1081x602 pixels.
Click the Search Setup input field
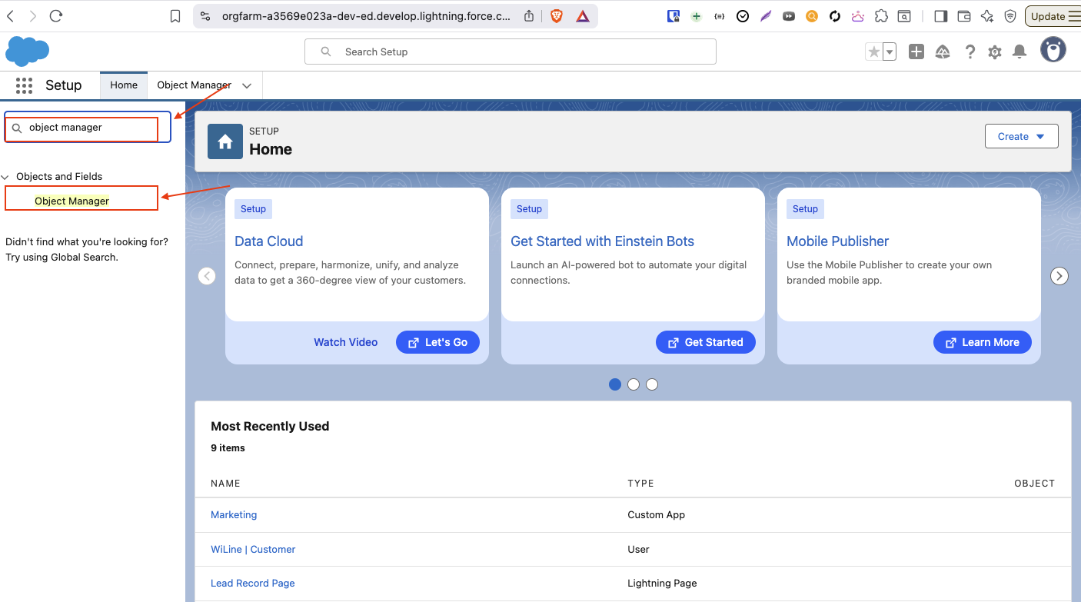(511, 52)
